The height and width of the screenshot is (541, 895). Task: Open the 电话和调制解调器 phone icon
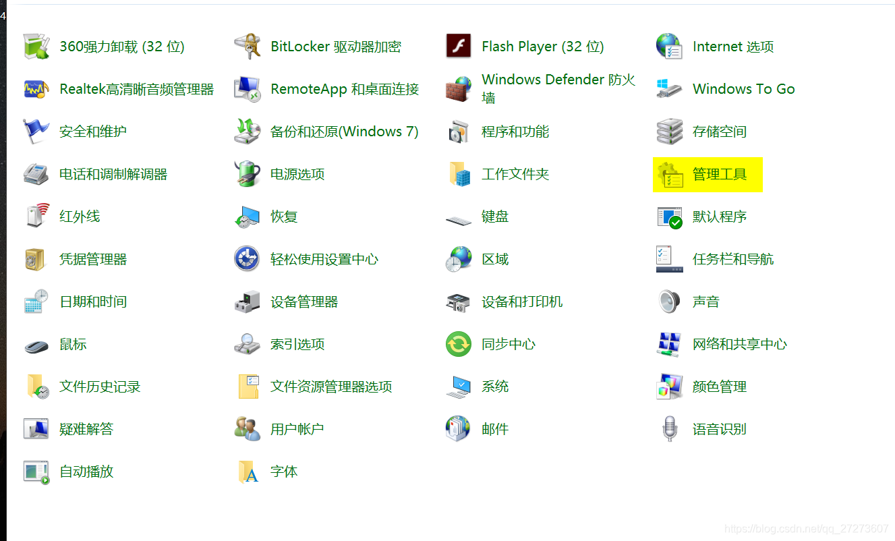pos(36,174)
